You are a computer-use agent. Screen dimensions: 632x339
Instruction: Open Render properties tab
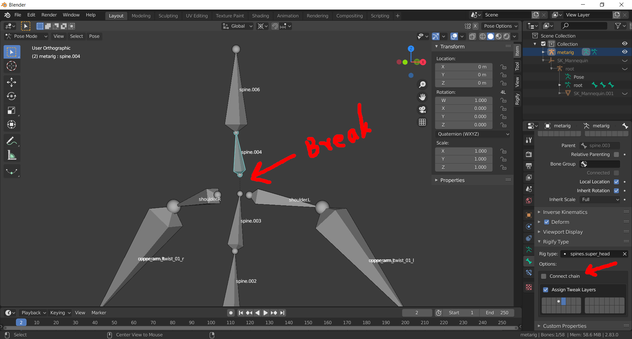[x=529, y=154]
